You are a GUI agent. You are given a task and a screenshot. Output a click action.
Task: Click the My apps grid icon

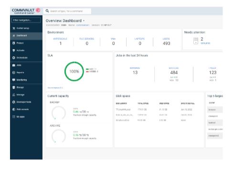pos(14,117)
